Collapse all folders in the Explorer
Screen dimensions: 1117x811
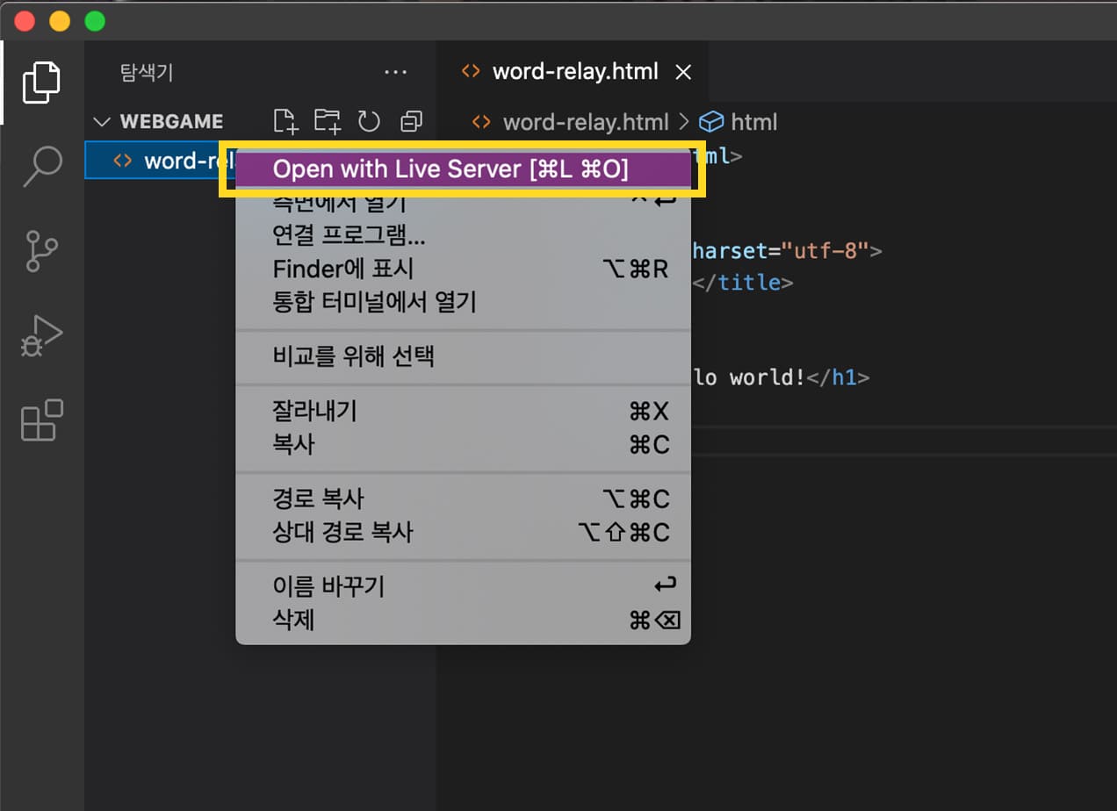(412, 121)
